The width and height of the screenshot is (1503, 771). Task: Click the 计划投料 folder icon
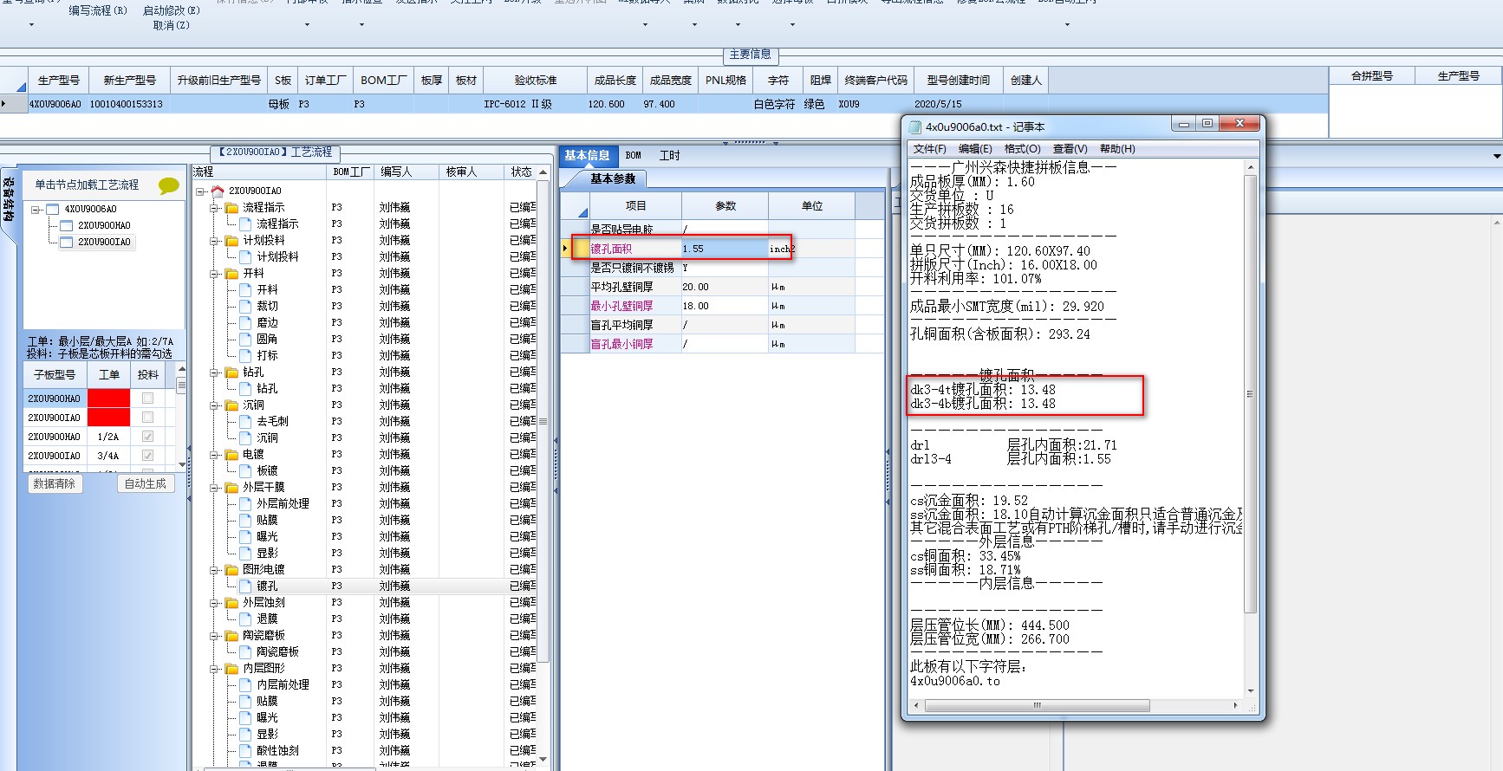(231, 240)
